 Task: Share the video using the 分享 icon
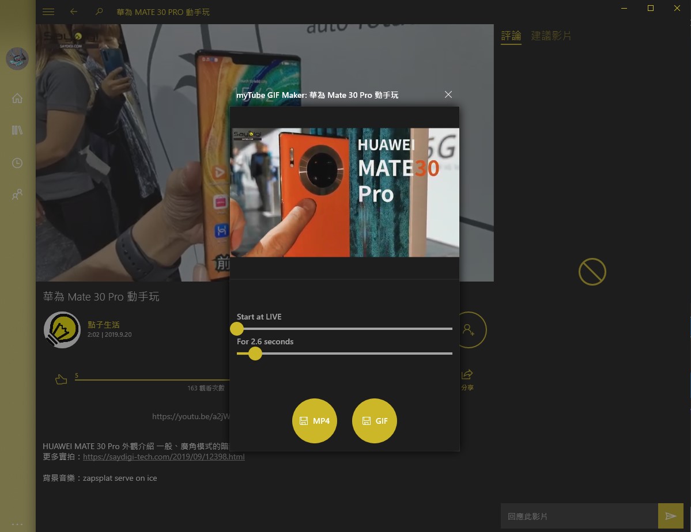click(467, 379)
